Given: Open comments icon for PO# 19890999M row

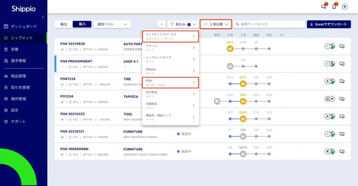Looking at the screenshot, I should (342, 151).
